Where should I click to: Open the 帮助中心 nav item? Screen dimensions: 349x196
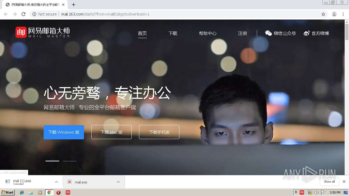[x=208, y=33]
